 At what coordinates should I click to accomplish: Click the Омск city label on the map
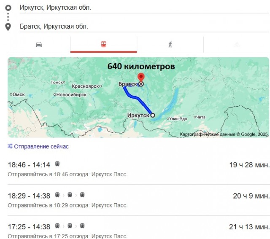click(19, 94)
